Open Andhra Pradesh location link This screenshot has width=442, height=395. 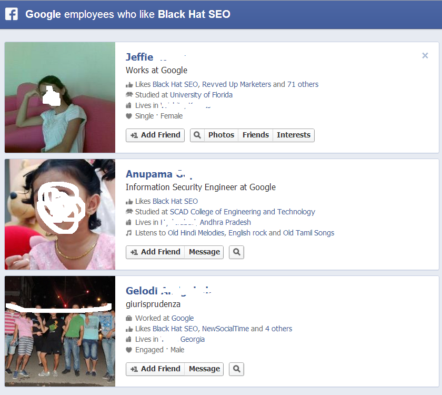(x=225, y=222)
